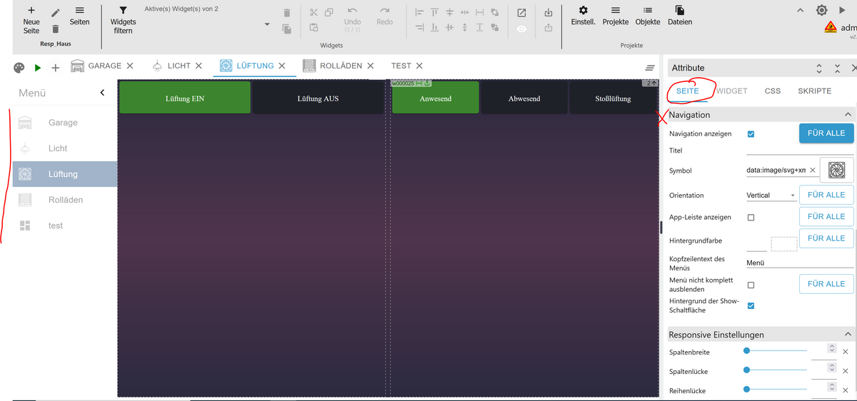Screen dimensions: 857x401
Task: Open the active widgets selection dropdown arrow
Action: point(267,24)
